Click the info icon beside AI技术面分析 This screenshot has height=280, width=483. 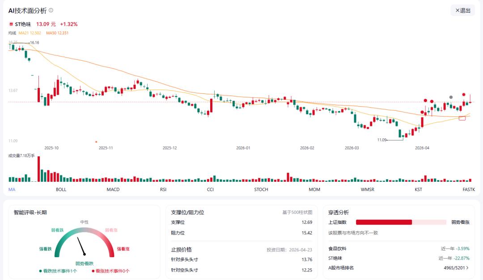click(x=51, y=10)
